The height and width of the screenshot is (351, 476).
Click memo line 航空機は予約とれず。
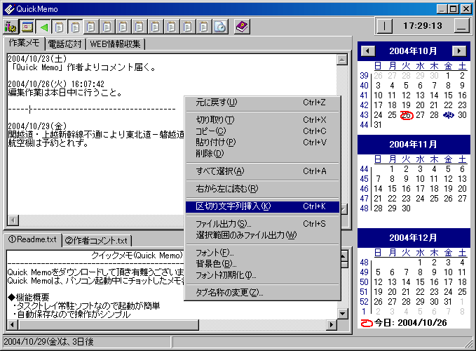click(x=48, y=143)
